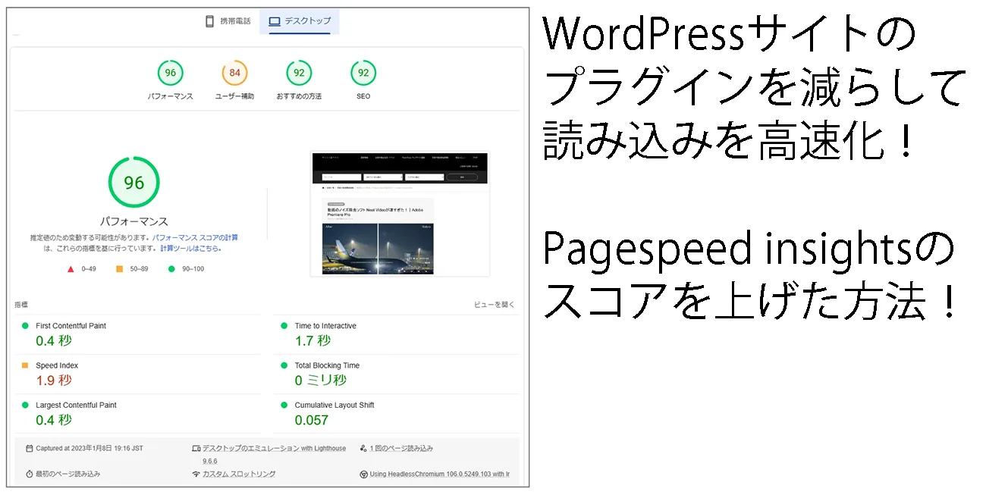The width and height of the screenshot is (986, 495).
Task: Click the calendar icon beside Captured at
Action: [x=29, y=449]
